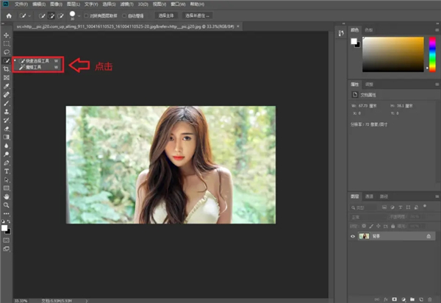Open the 图层 menu

[x=73, y=4]
